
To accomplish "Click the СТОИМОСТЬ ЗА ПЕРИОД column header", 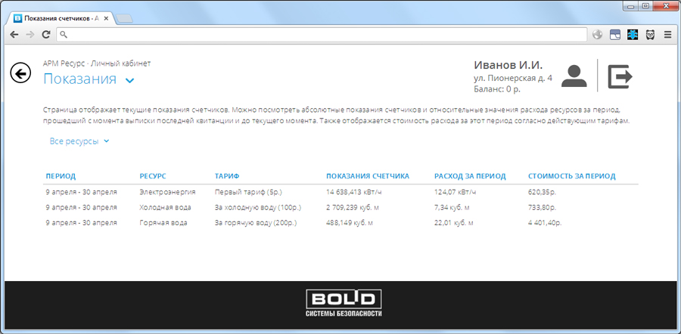I will point(571,176).
